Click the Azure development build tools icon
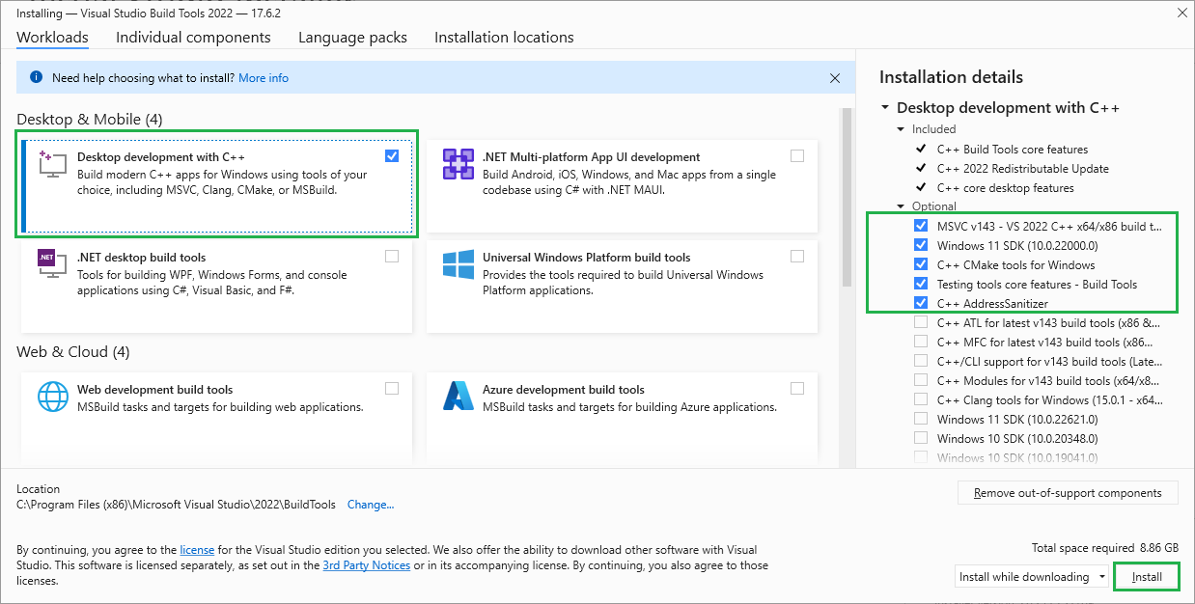Image resolution: width=1195 pixels, height=604 pixels. point(458,397)
